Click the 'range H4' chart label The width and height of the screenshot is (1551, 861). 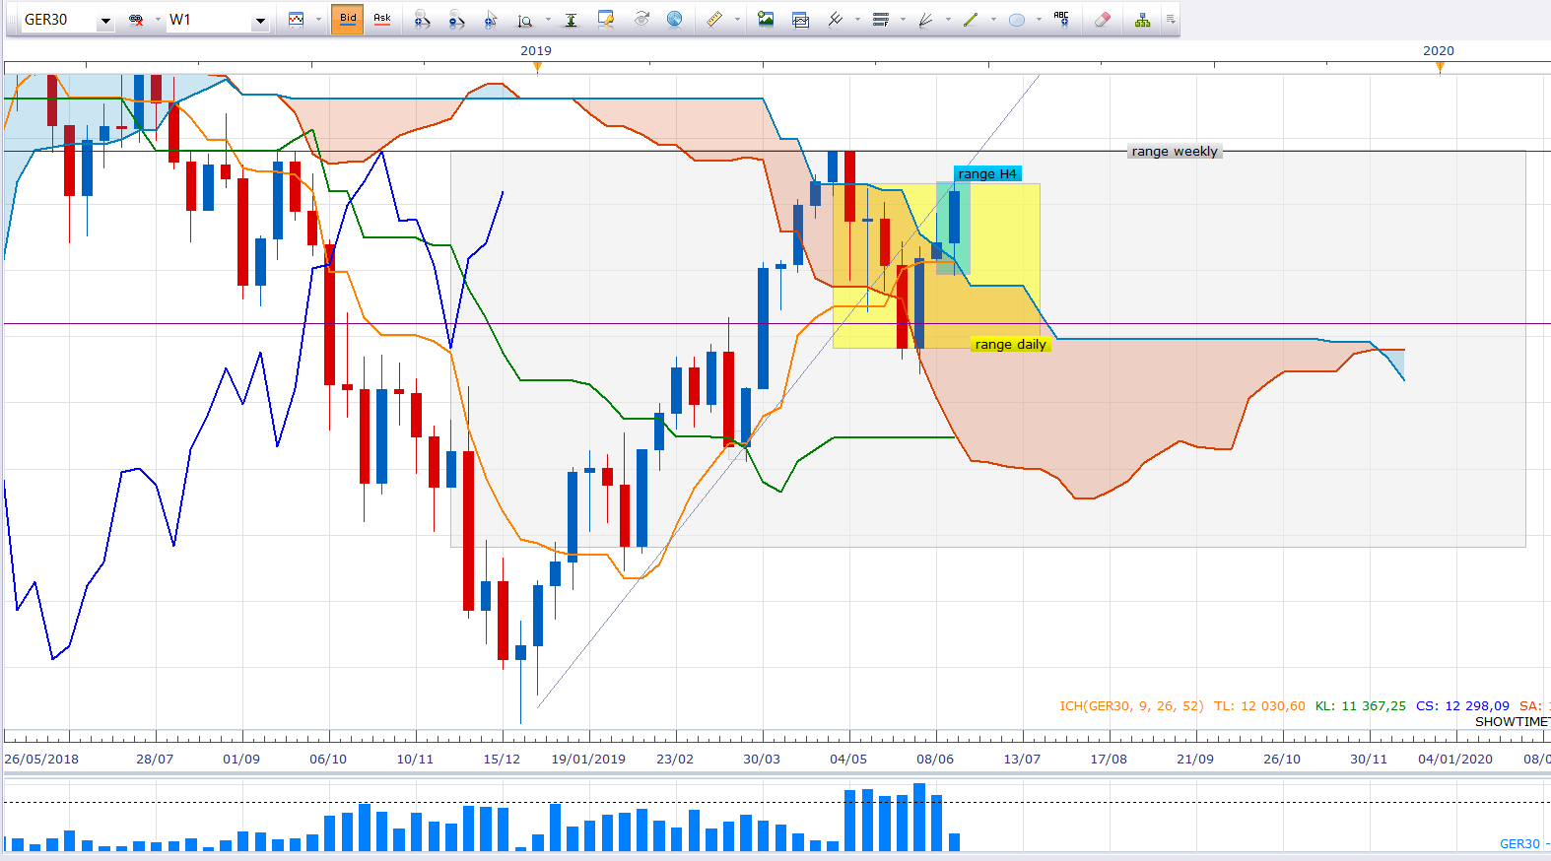coord(987,174)
